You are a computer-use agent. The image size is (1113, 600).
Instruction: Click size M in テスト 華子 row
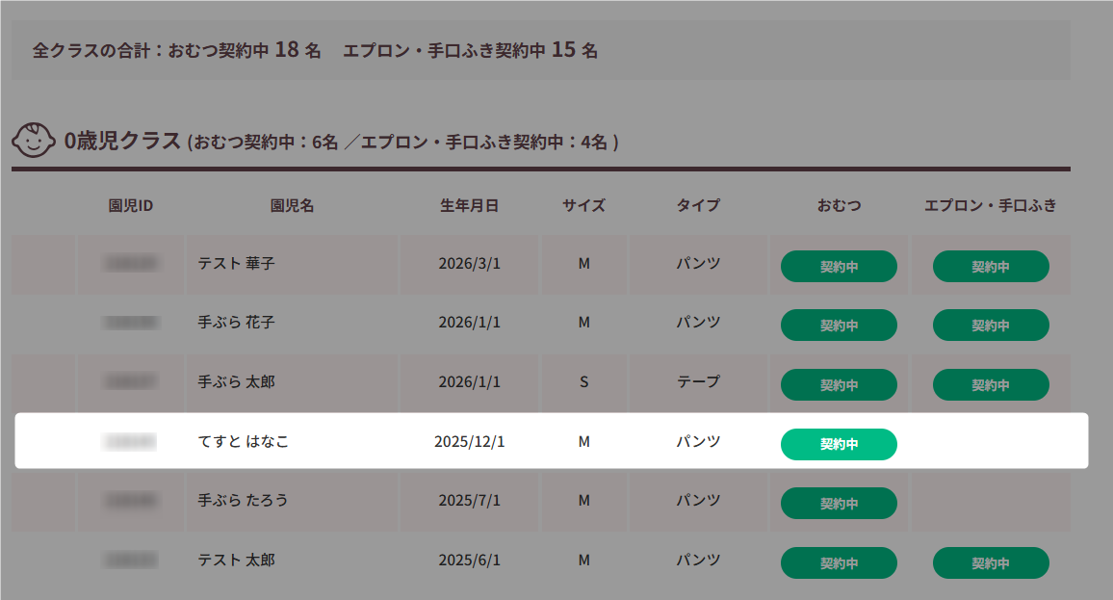[x=583, y=264]
